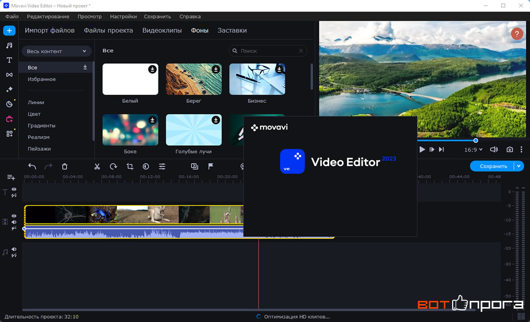Download all backgrounds in Все category

(85, 67)
